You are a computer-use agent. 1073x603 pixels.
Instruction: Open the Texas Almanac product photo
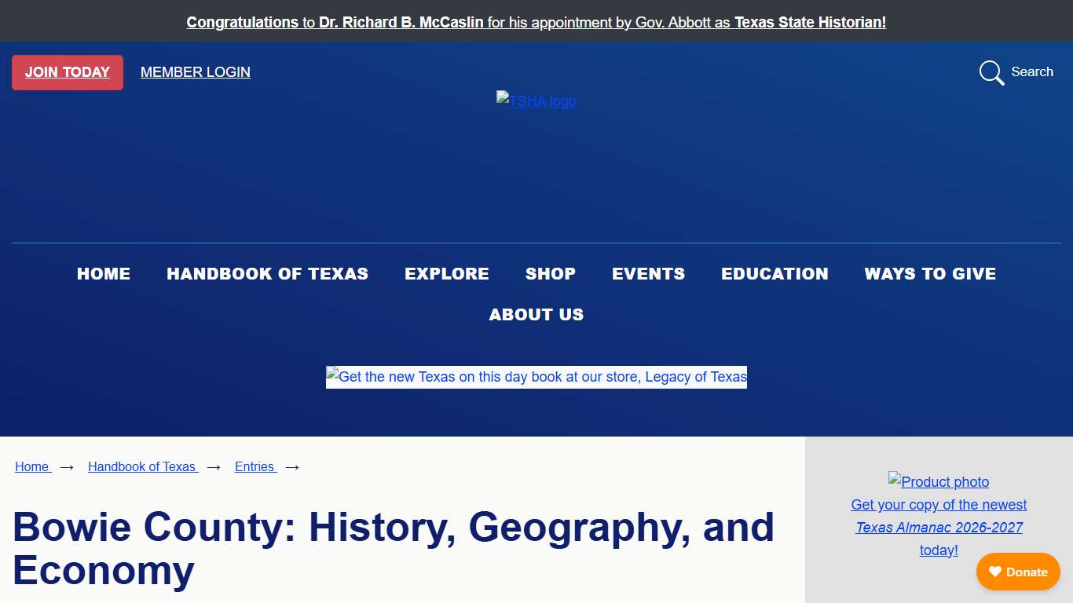coord(939,481)
